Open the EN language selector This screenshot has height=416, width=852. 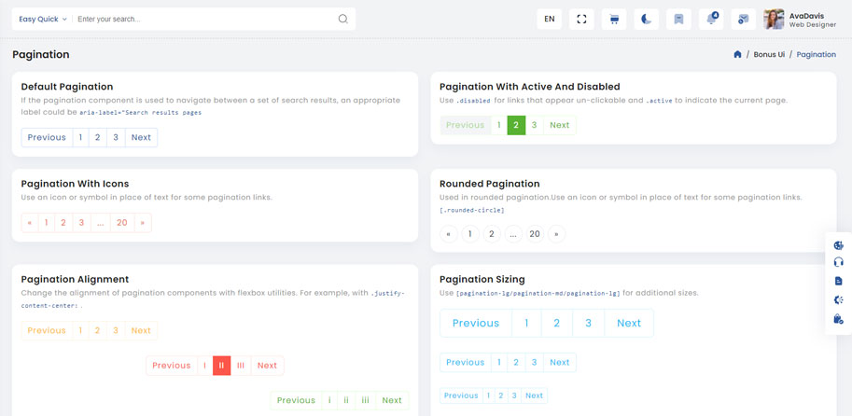550,19
